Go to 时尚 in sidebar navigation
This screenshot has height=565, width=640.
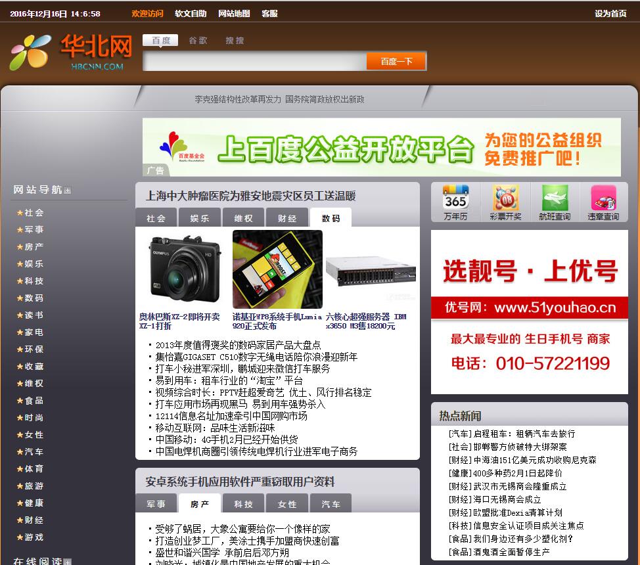pos(34,418)
